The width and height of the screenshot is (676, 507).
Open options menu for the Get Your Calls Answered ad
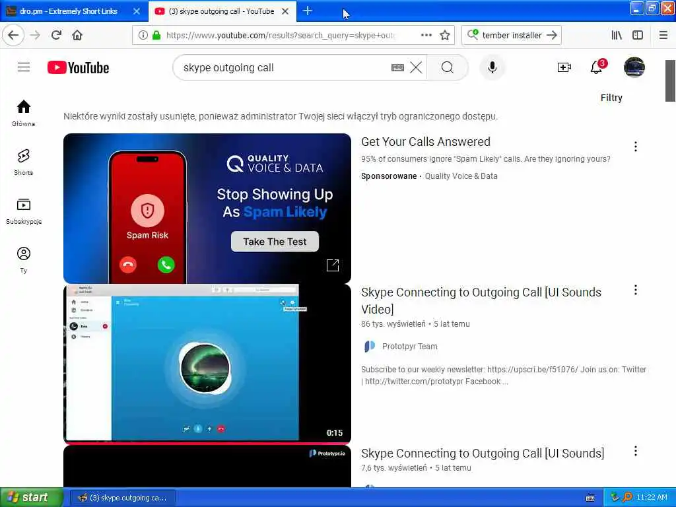(x=636, y=147)
